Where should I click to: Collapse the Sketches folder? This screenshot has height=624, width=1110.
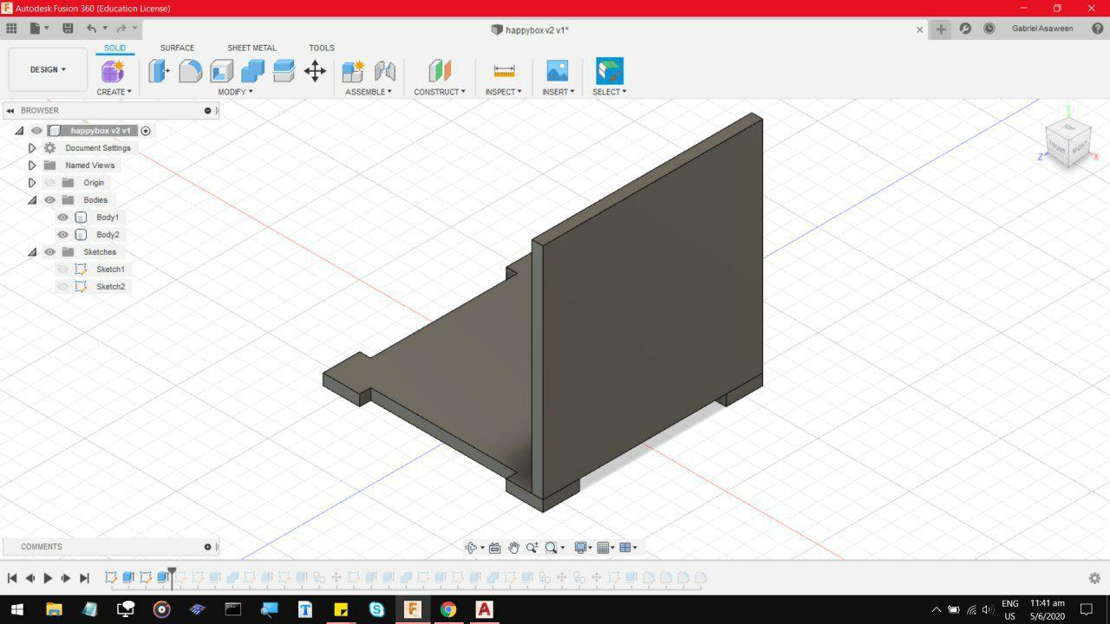(x=32, y=252)
